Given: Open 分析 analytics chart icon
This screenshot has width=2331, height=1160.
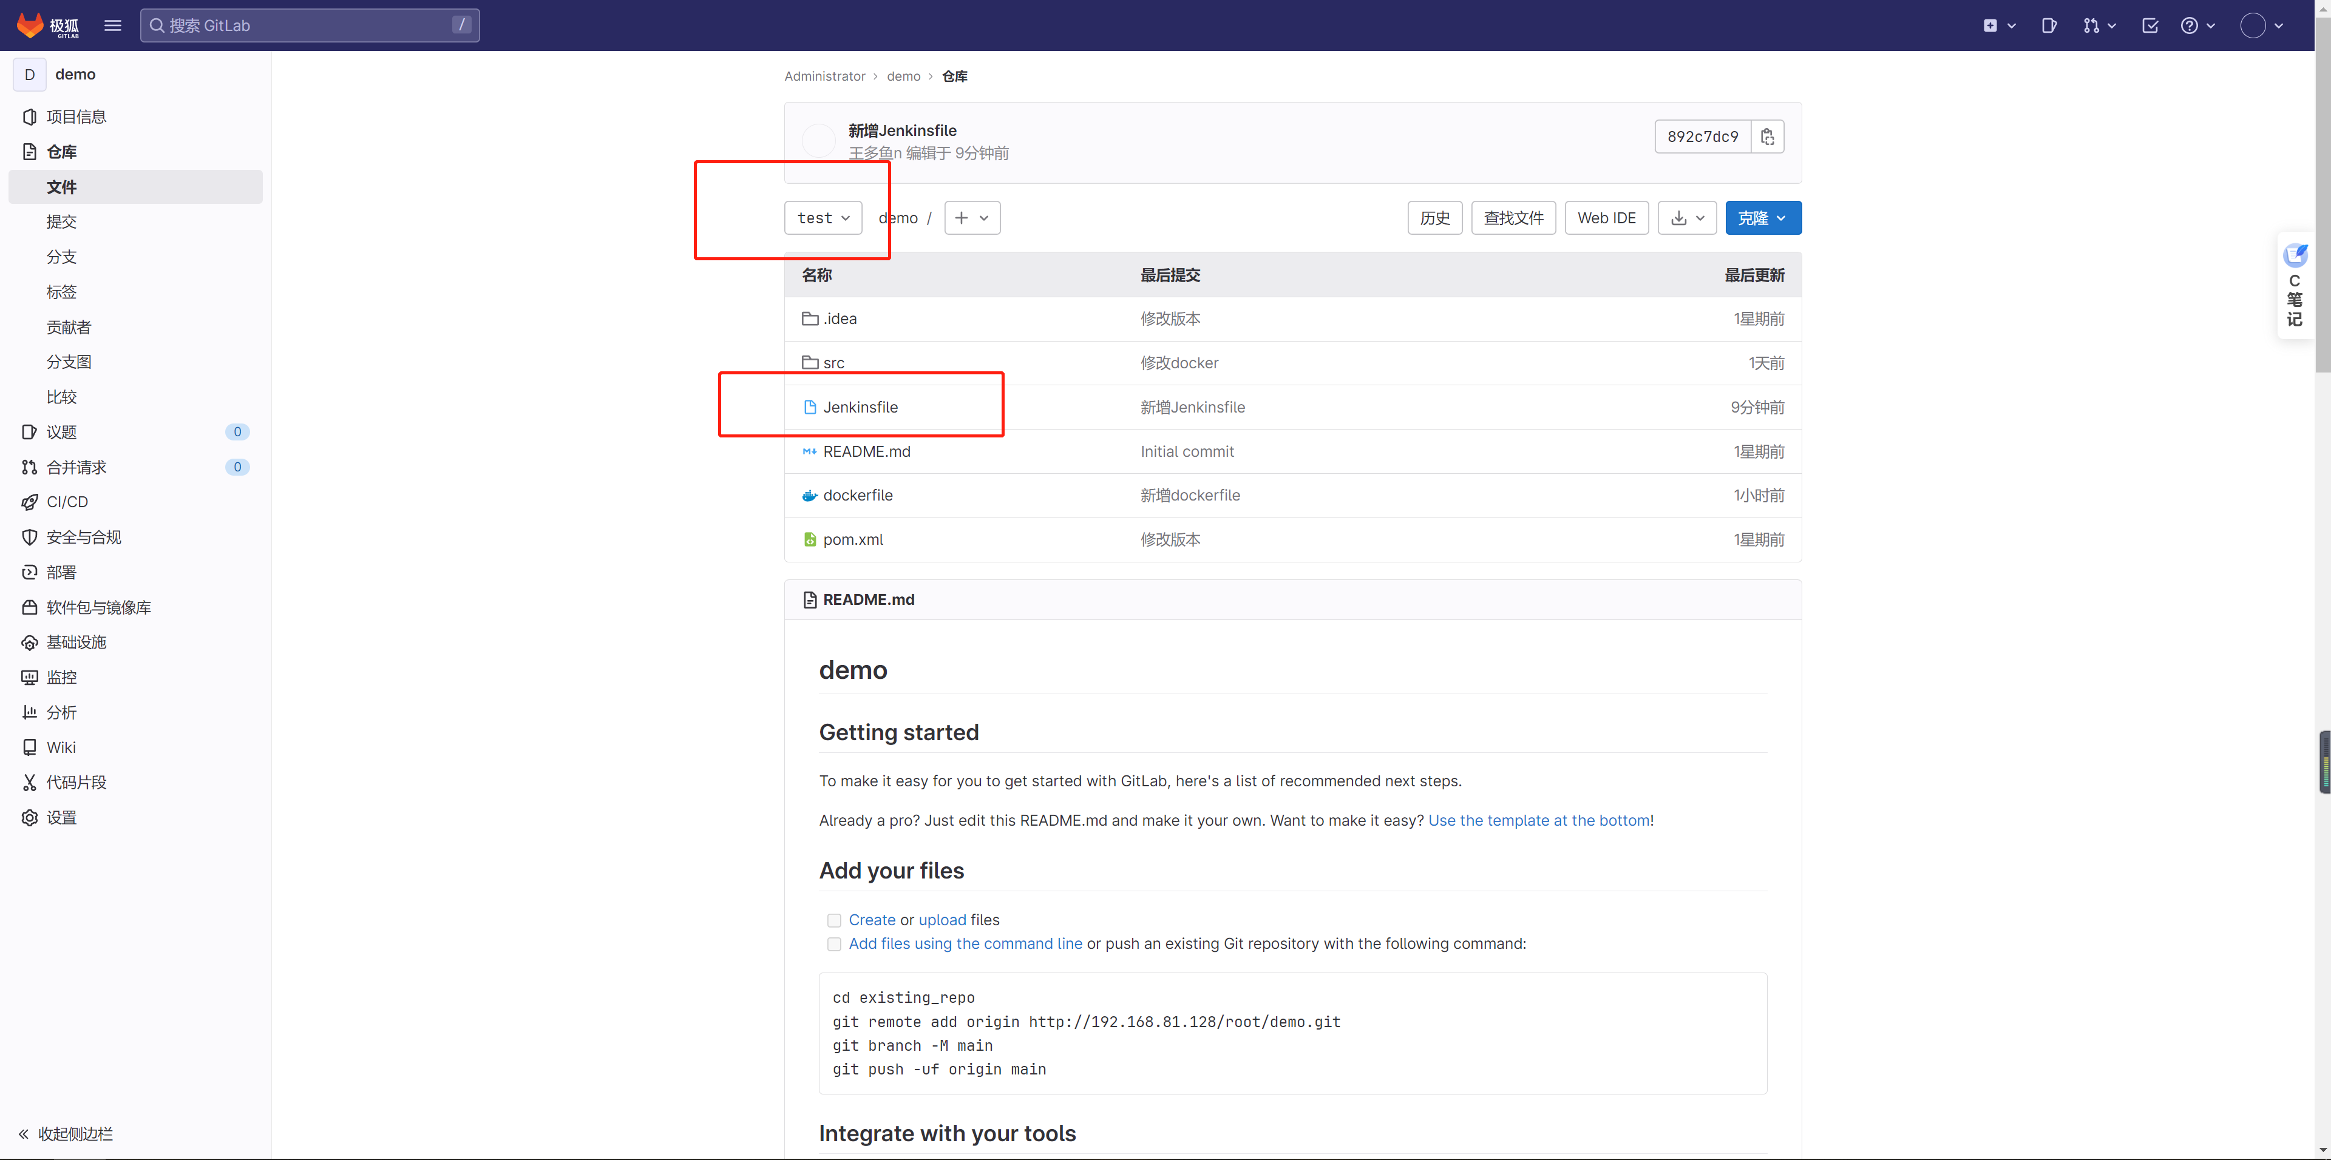Looking at the screenshot, I should (30, 712).
